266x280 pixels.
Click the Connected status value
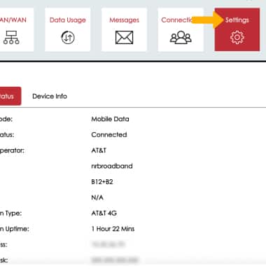(x=109, y=134)
